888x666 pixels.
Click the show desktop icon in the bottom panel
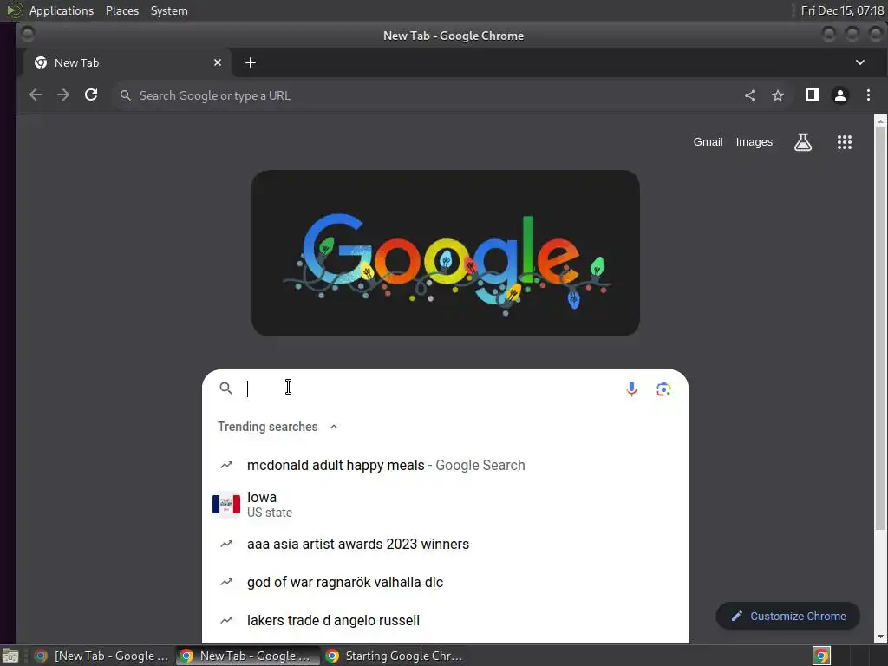pyautogui.click(x=10, y=656)
